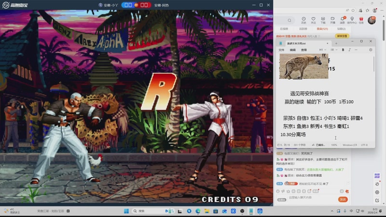This screenshot has width=386, height=217.
Task: Click the 安徽-阿热 player name
Action: [162, 5]
